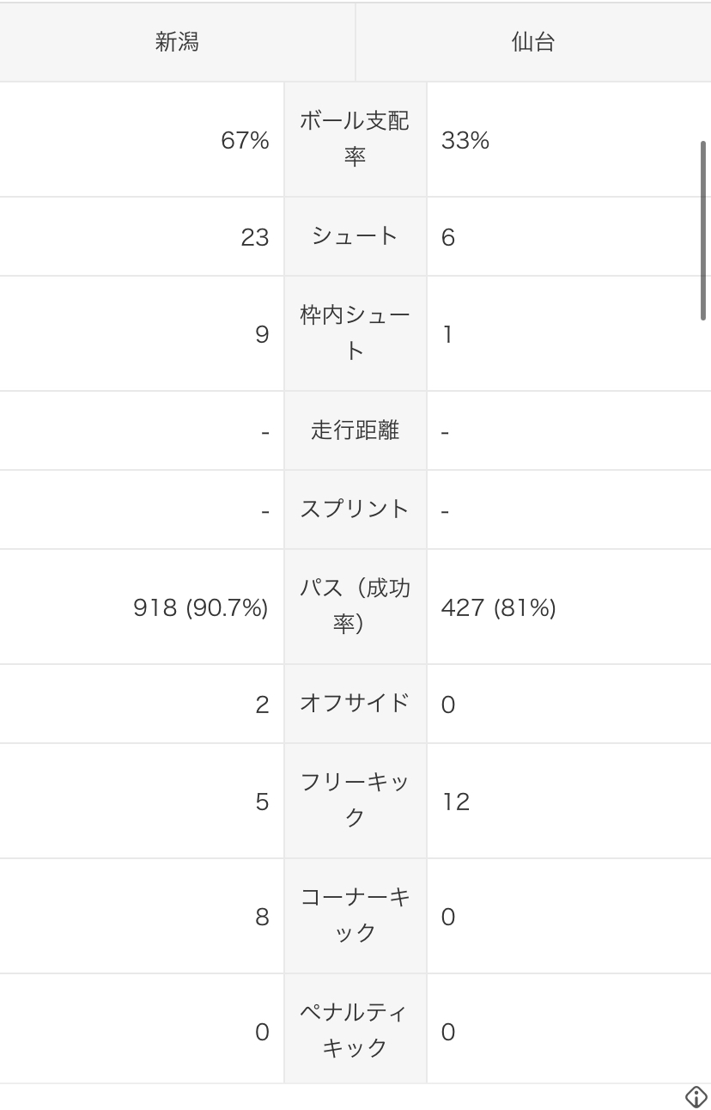Click Niigata's 23 shots value

(x=255, y=238)
